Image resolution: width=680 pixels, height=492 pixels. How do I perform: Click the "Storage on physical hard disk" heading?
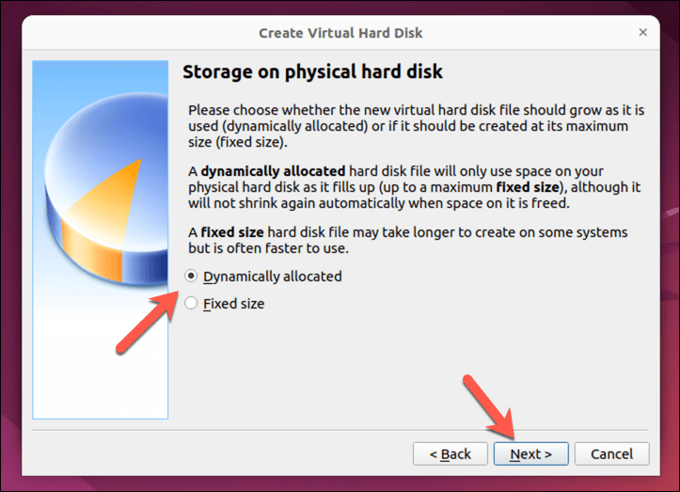[x=312, y=71]
